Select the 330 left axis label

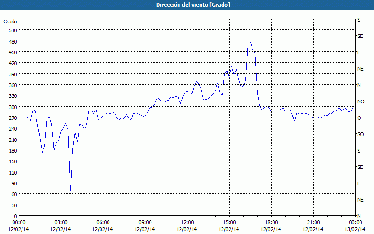pos(13,96)
